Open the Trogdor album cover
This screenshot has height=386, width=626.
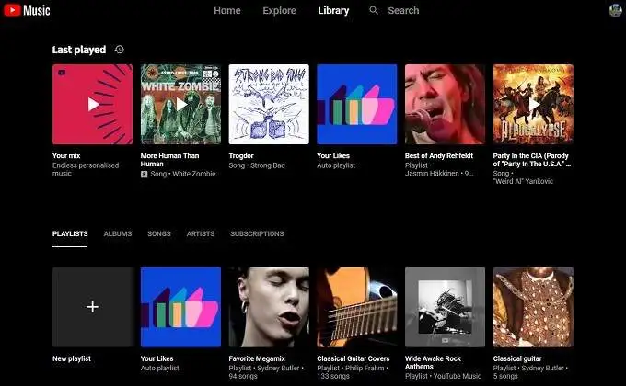coord(269,104)
